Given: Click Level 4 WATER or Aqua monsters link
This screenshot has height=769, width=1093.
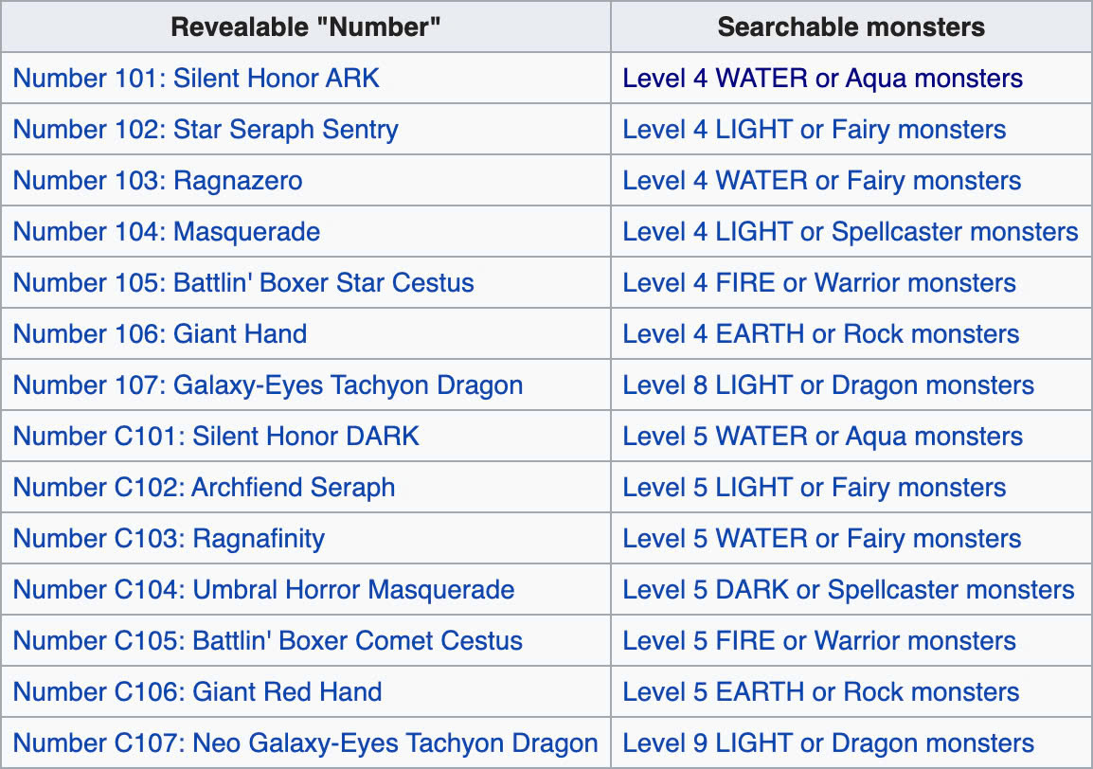Looking at the screenshot, I should [822, 78].
